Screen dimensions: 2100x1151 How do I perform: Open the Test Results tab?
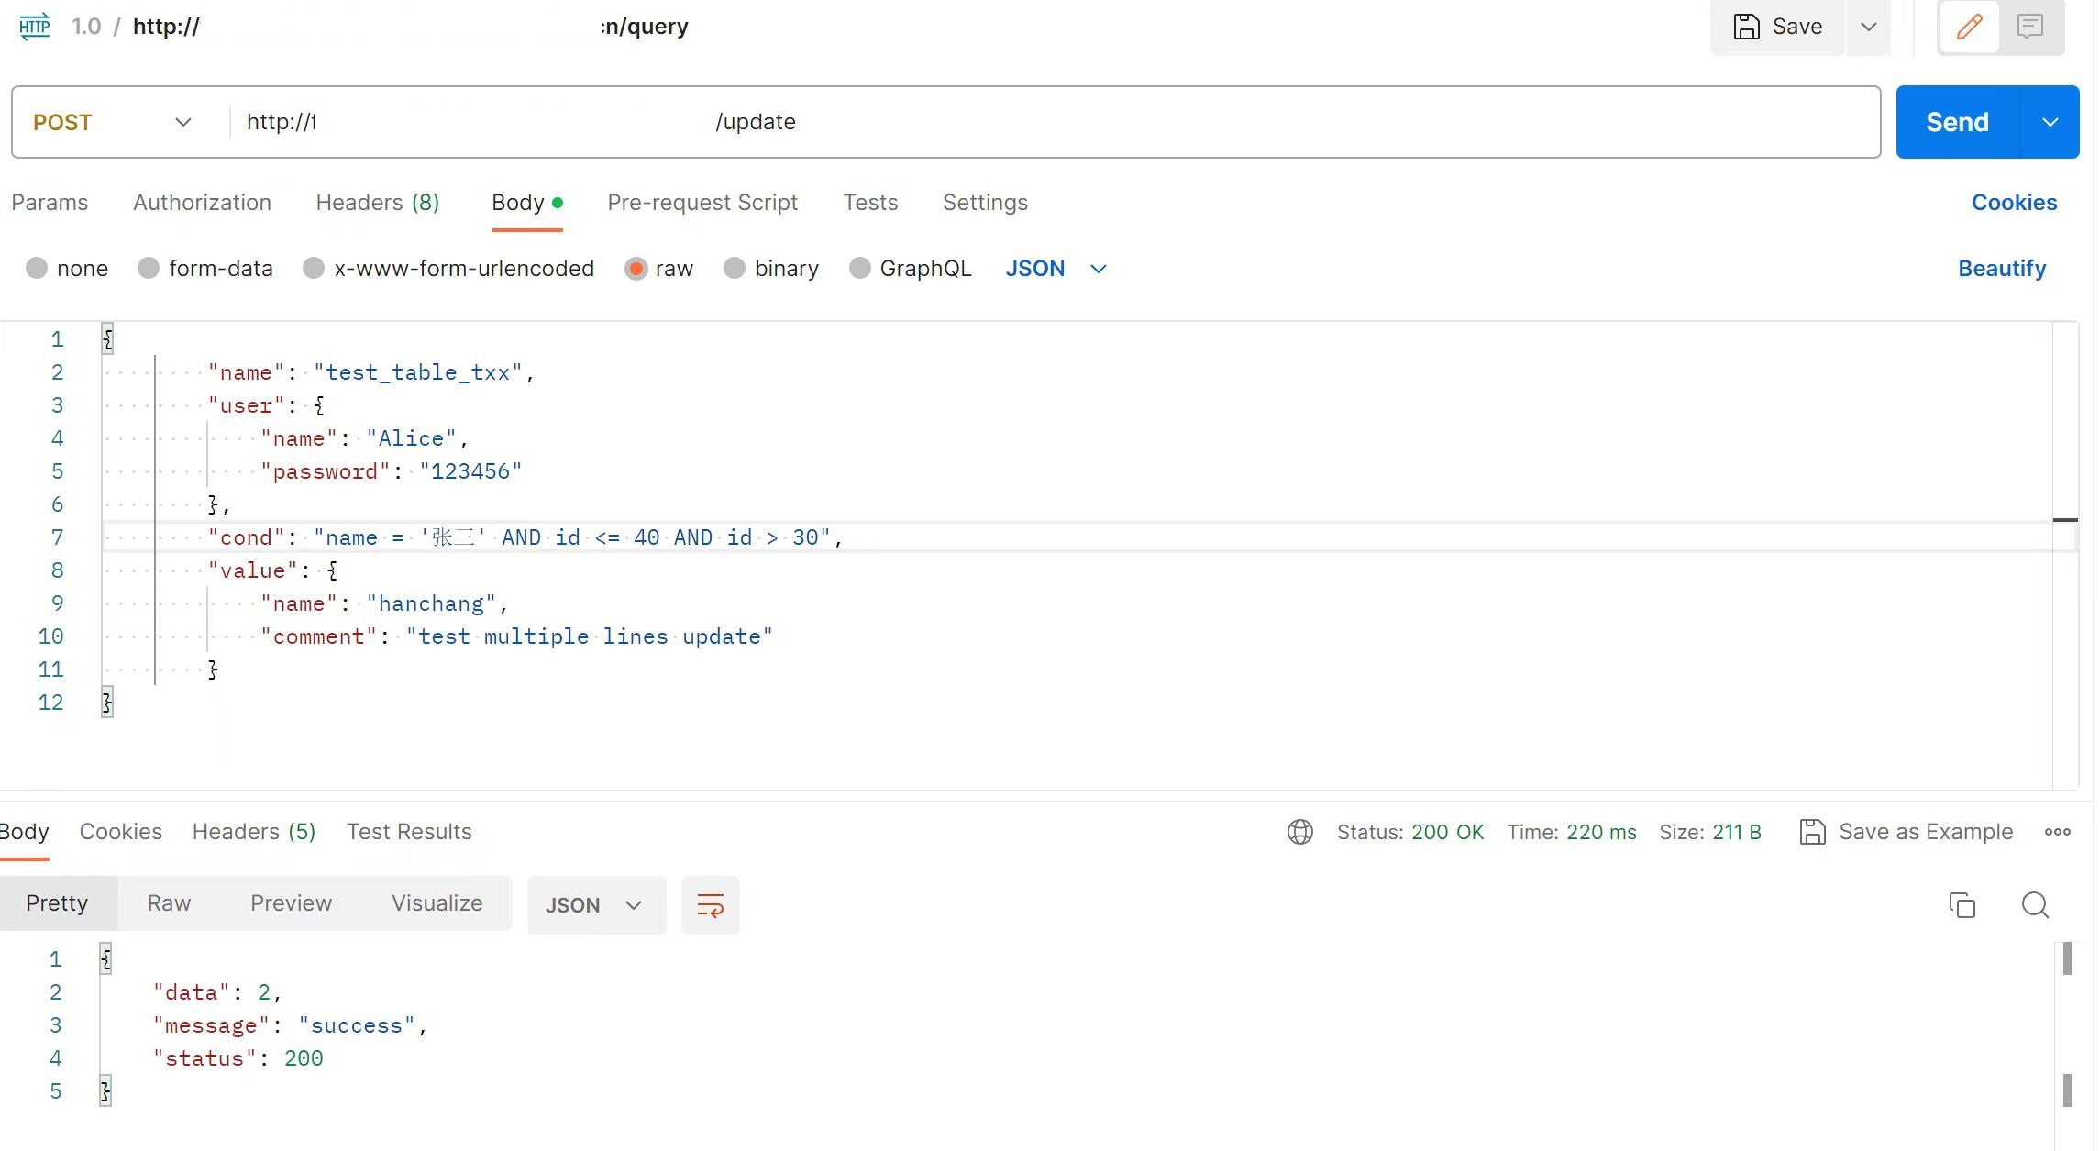tap(409, 832)
